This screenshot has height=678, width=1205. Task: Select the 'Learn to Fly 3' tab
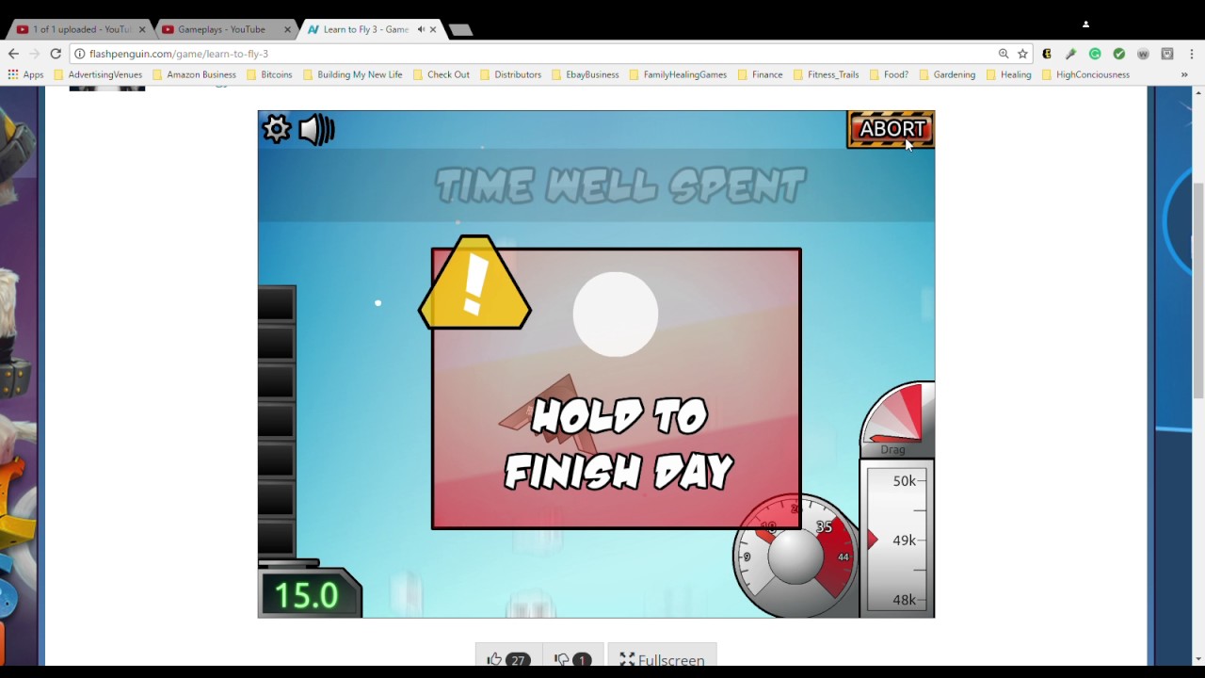coord(371,29)
